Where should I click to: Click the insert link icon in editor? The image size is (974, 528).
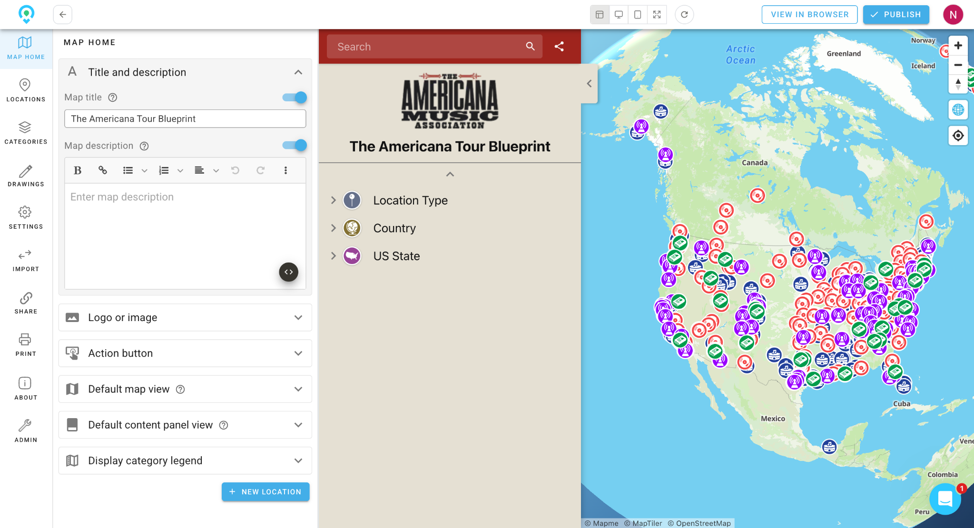point(102,170)
